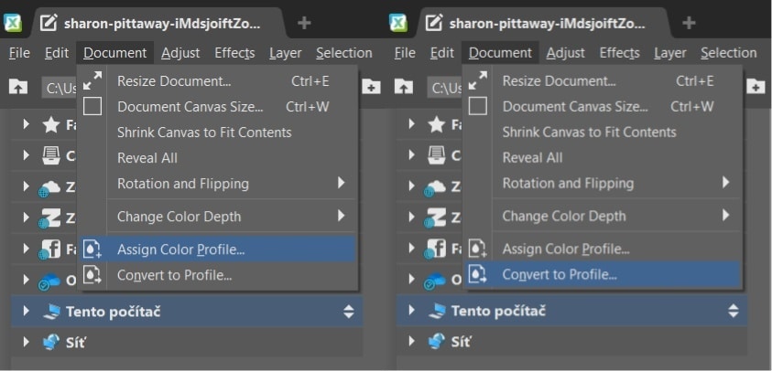Click folder-up icon in left screenshot
This screenshot has width=772, height=371.
pos(18,87)
